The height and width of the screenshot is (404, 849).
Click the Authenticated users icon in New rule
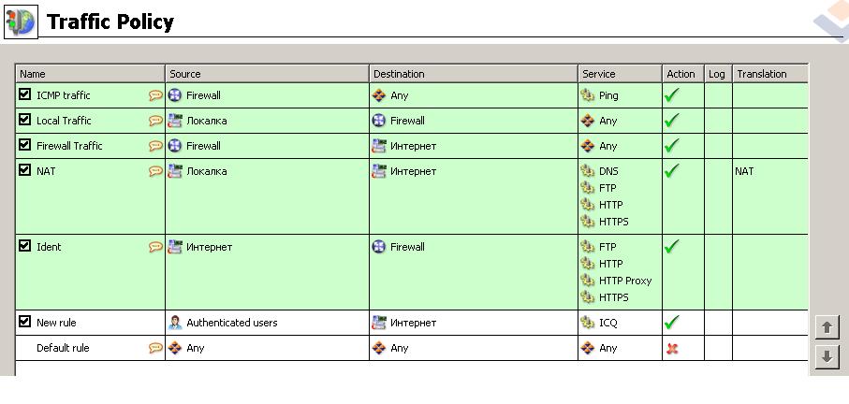175,323
